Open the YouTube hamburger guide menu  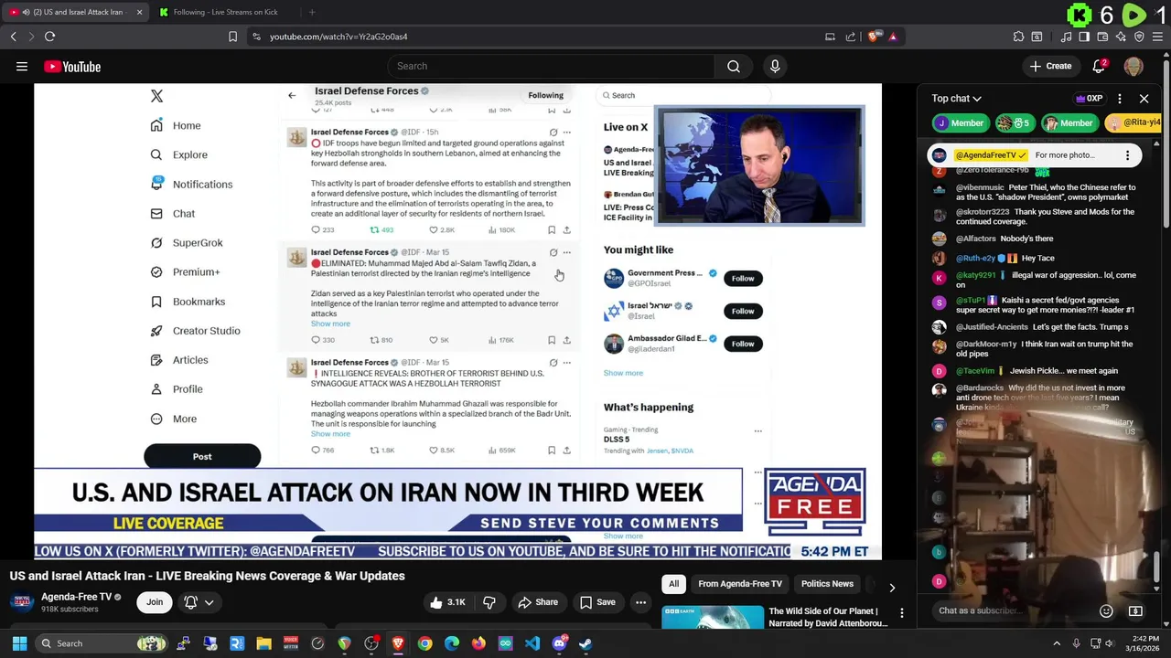pos(22,66)
